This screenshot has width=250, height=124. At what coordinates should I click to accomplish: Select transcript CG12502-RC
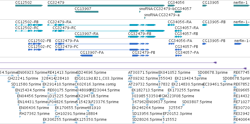pos(27,28)
